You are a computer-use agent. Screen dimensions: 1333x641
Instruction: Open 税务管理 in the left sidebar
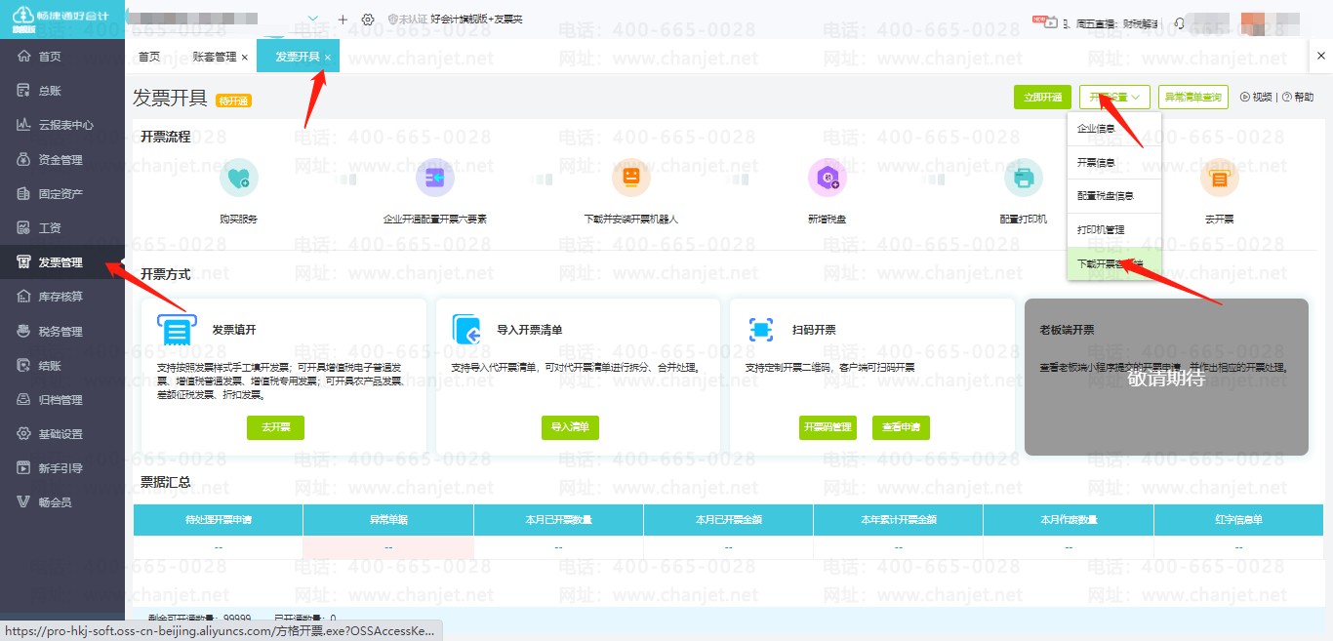[x=61, y=332]
